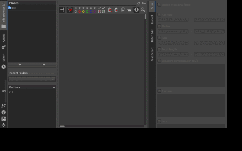Screen dimensions: 242x151
Task: Add folder to Places with plus
Action: [x=20, y=64]
